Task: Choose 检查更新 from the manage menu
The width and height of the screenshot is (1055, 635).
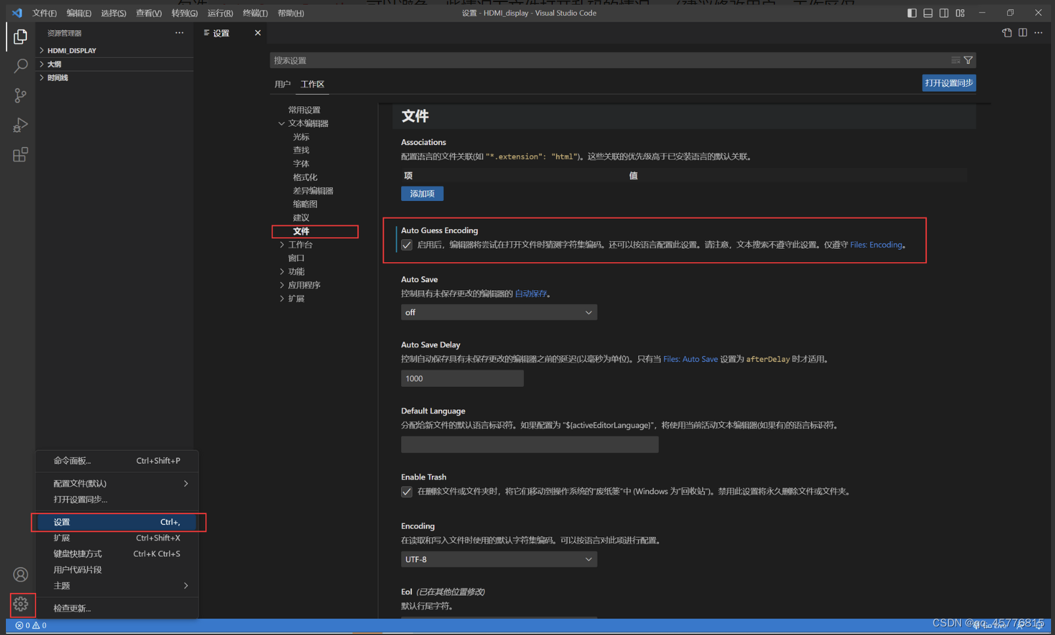Action: tap(117, 608)
